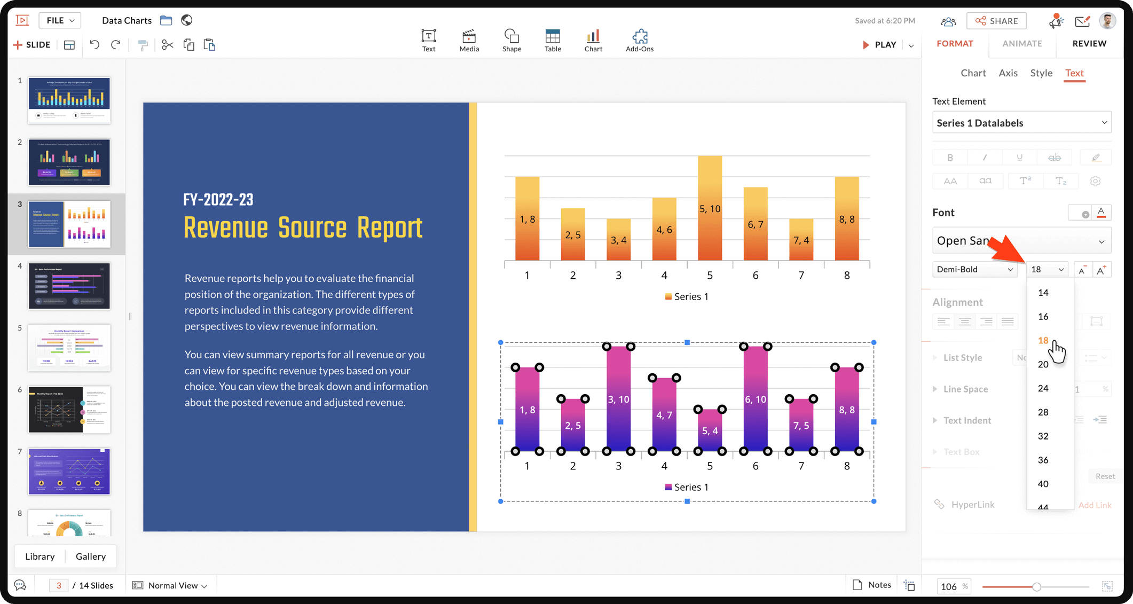Click the scissors cut icon

[167, 45]
